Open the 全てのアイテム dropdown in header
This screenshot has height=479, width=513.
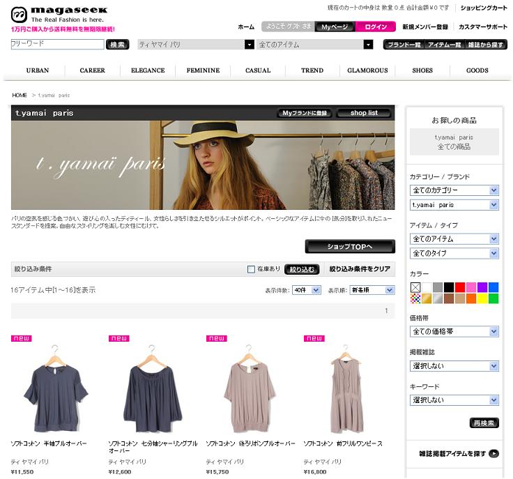[315, 45]
